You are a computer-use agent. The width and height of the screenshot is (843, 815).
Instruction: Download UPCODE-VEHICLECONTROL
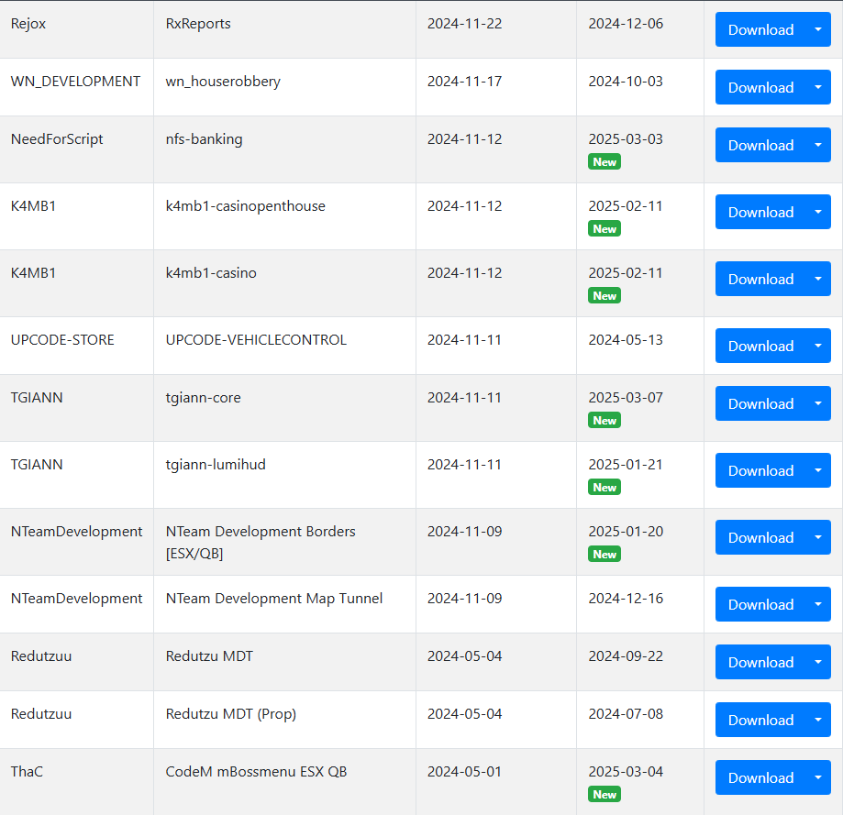(760, 346)
